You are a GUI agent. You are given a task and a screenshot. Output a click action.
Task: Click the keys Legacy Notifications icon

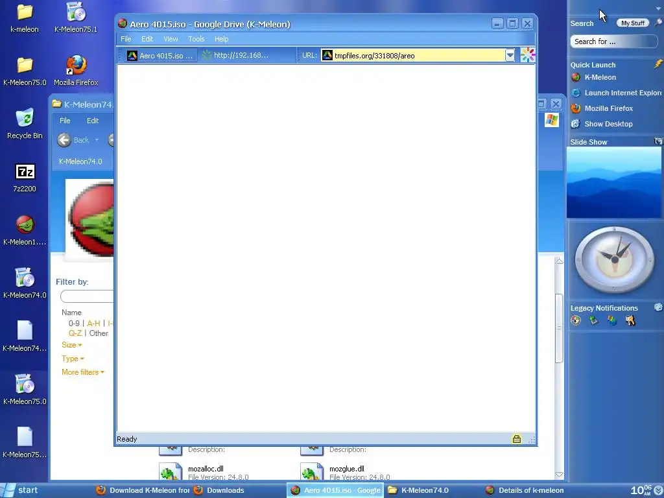pyautogui.click(x=630, y=320)
